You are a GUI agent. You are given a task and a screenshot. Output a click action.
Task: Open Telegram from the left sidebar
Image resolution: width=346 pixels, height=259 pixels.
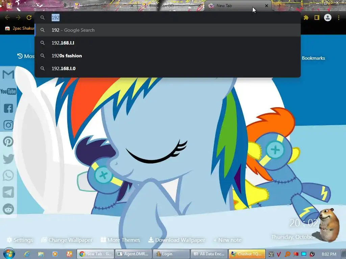[x=8, y=192]
